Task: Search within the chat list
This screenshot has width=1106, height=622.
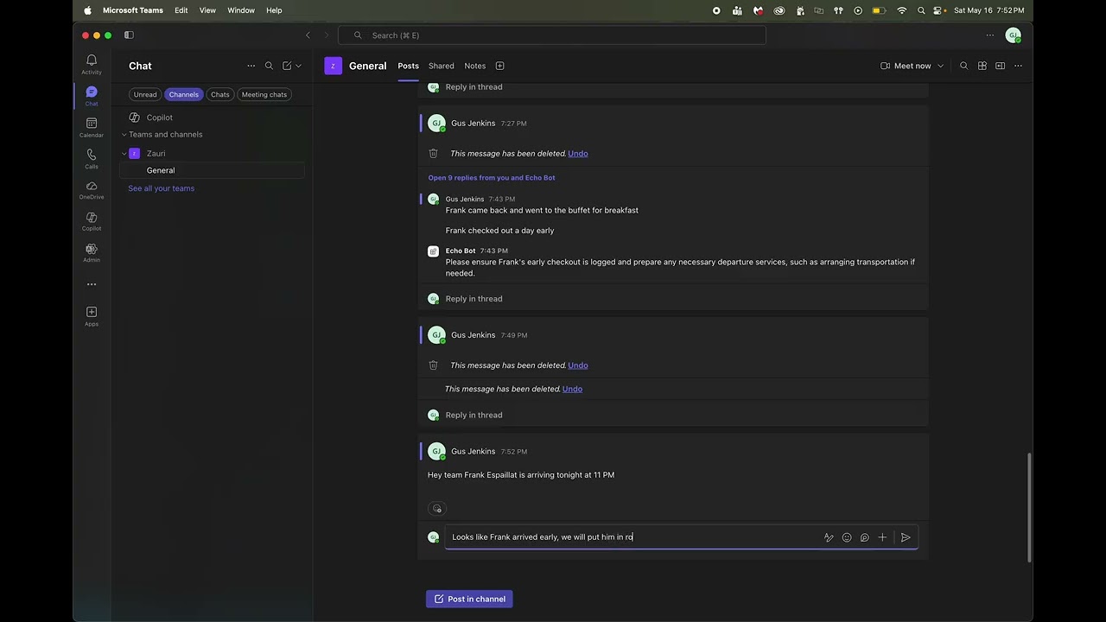Action: point(269,66)
